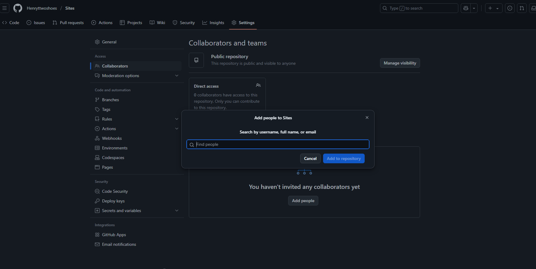Switch to the Projects tab

click(x=131, y=23)
